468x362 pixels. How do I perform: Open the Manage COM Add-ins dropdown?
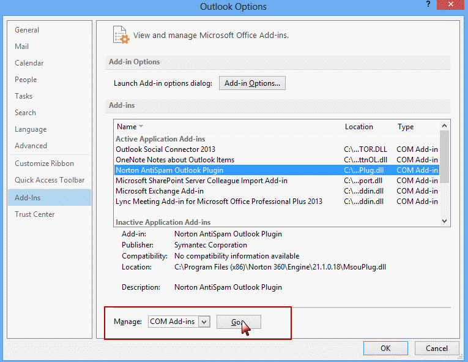tap(204, 322)
